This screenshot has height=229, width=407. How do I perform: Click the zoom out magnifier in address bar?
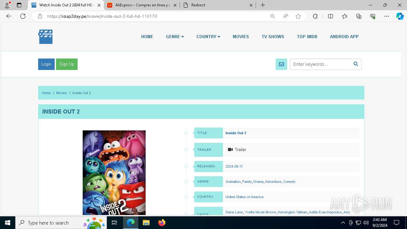coord(273,16)
